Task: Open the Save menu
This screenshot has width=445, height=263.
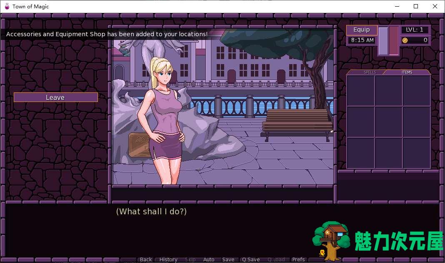Action: click(228, 259)
